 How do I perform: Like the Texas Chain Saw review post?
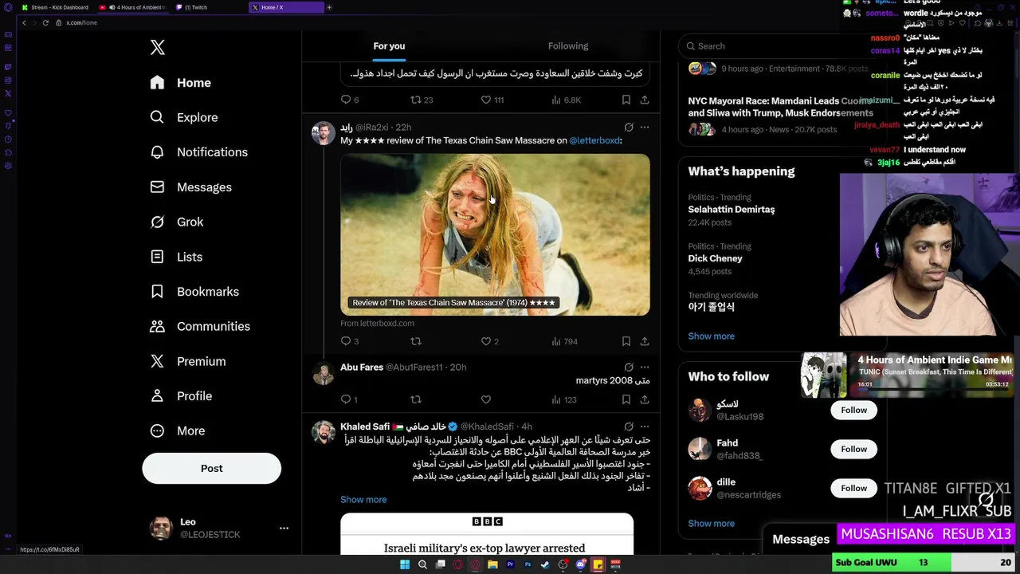489,341
